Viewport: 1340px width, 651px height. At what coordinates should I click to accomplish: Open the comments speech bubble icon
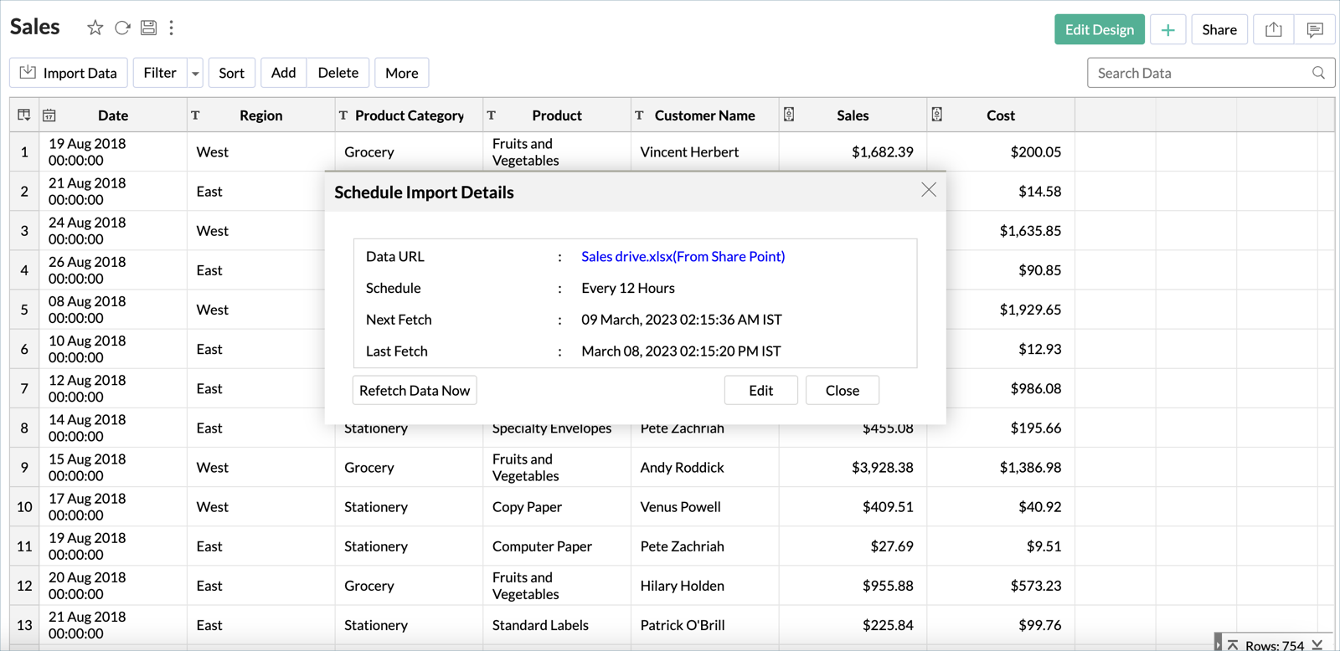pyautogui.click(x=1314, y=30)
